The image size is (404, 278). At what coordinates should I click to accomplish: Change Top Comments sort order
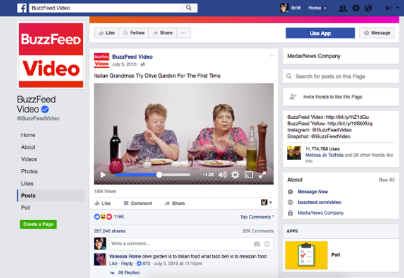[257, 217]
